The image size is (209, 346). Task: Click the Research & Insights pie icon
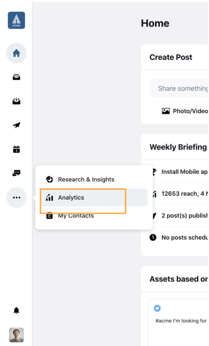click(x=49, y=179)
